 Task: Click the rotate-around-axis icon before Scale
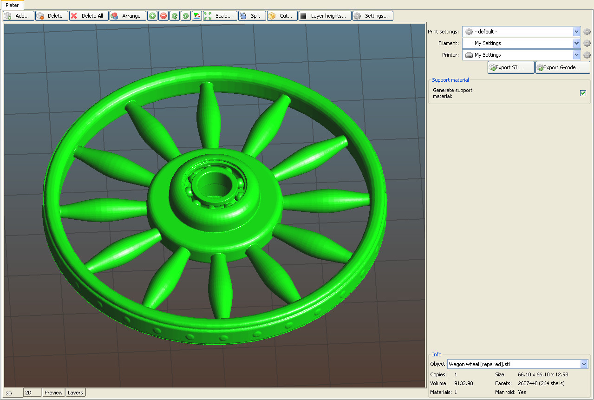coord(197,16)
